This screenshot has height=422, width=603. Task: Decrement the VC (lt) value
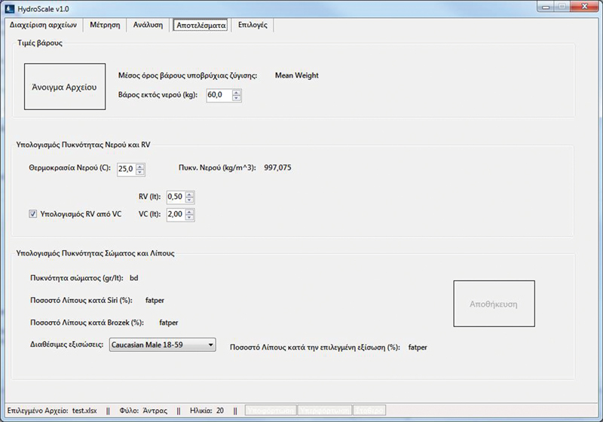point(189,219)
